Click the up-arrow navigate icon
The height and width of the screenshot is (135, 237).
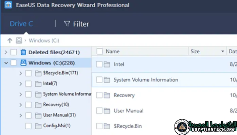click(9, 40)
